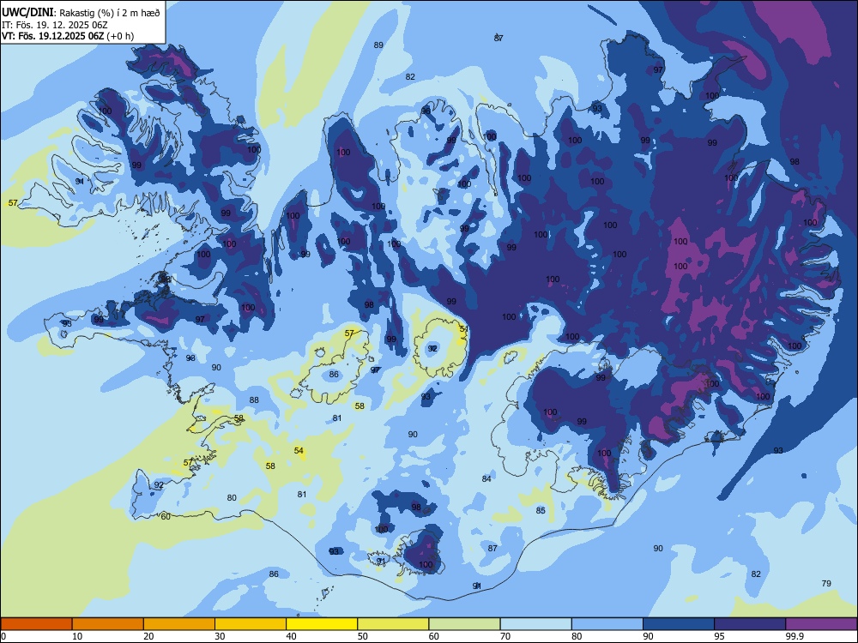Click the pale green 60–70 legend swatch
Screen dimensions: 858x643
tap(464, 624)
